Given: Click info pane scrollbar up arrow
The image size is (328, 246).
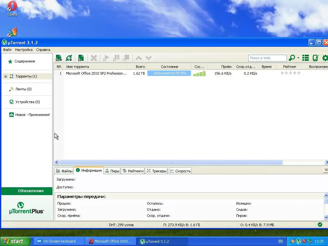Looking at the screenshot, I should [x=326, y=196].
